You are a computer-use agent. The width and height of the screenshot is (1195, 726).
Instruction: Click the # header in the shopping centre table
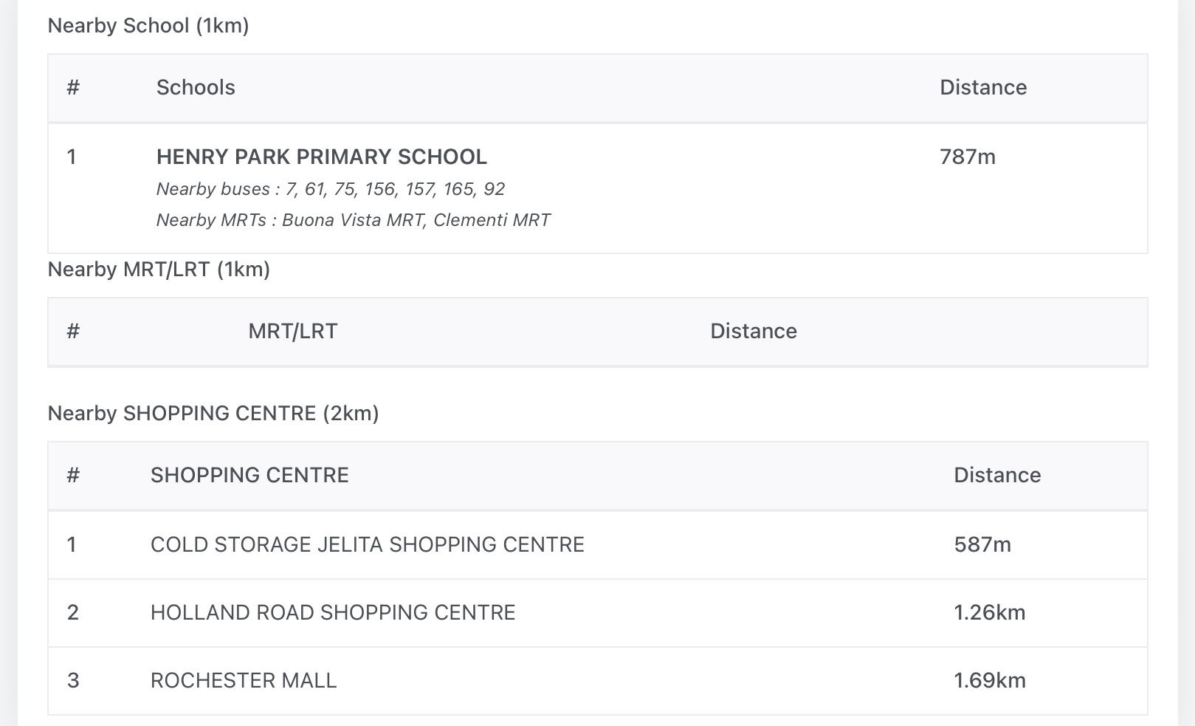(x=73, y=476)
